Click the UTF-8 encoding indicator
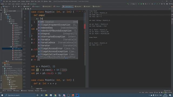The width and height of the screenshot is (173, 97). (x=147, y=92)
